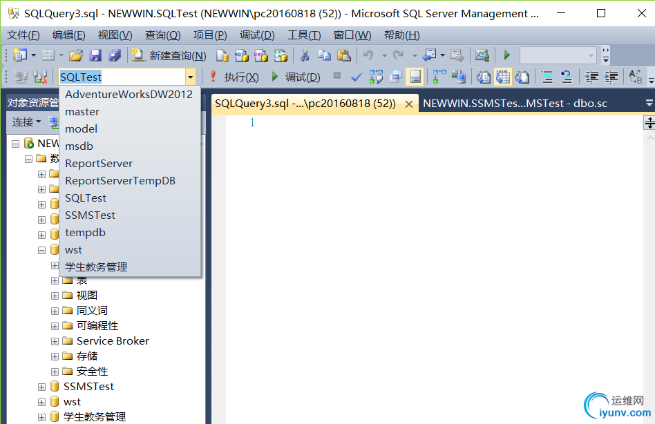Screen dimensions: 655x424
Task: Select the 可编程性 folder in tree
Action: [97, 326]
